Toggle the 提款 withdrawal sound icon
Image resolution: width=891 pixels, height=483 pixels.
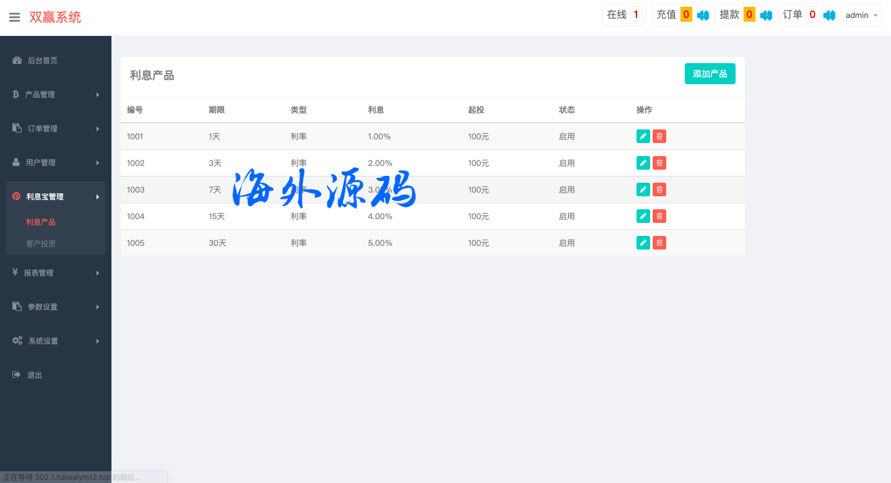(766, 15)
